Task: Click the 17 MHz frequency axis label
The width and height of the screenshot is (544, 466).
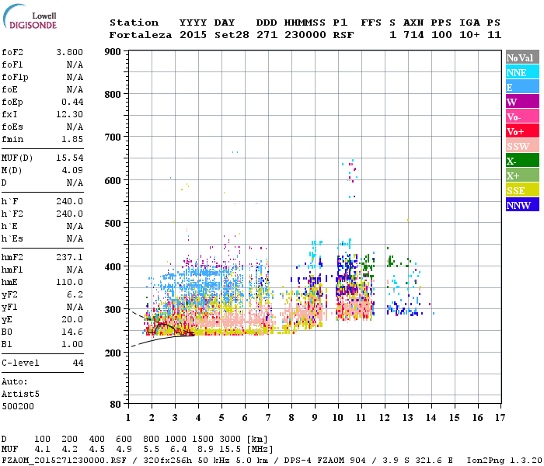Action: pos(500,418)
